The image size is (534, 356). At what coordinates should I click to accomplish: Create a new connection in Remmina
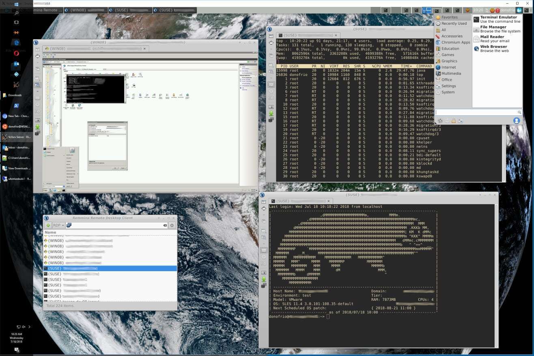pos(48,225)
